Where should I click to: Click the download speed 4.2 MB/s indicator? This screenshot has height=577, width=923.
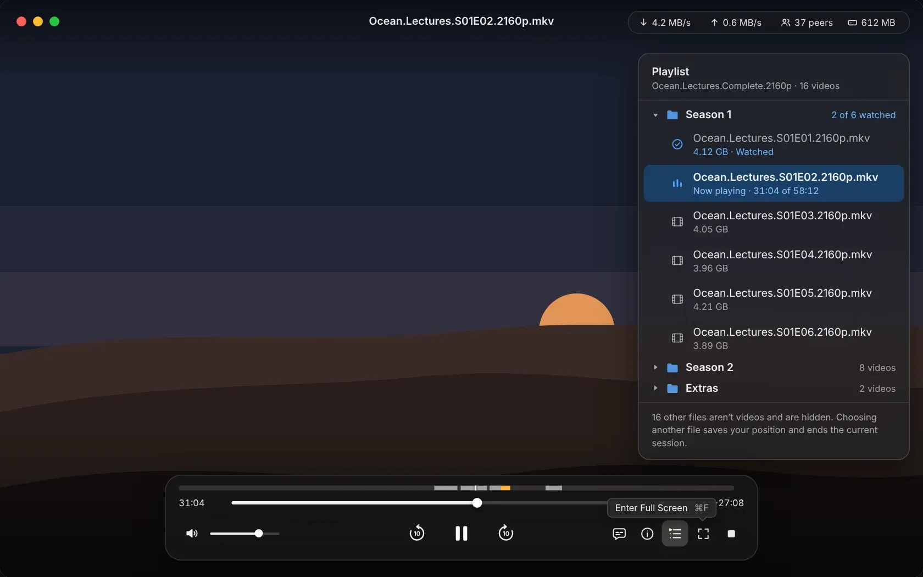[x=665, y=23]
